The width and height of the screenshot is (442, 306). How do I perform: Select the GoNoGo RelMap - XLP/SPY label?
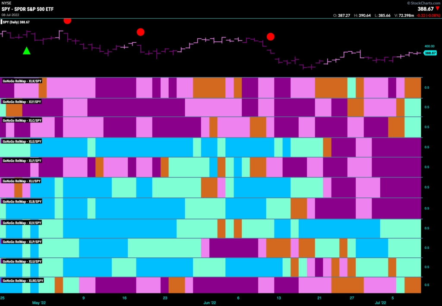pyautogui.click(x=22, y=242)
